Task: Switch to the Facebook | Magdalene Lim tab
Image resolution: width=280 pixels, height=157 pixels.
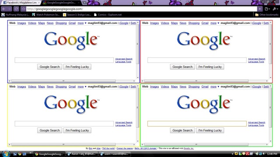Action: 21,3
